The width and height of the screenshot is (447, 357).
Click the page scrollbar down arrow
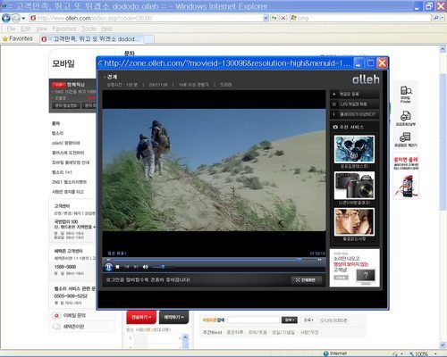pyautogui.click(x=443, y=345)
